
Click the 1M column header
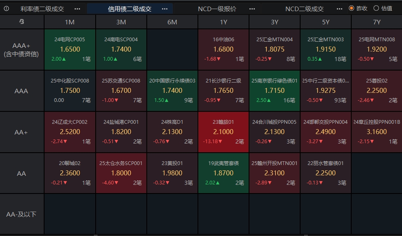tap(70, 22)
